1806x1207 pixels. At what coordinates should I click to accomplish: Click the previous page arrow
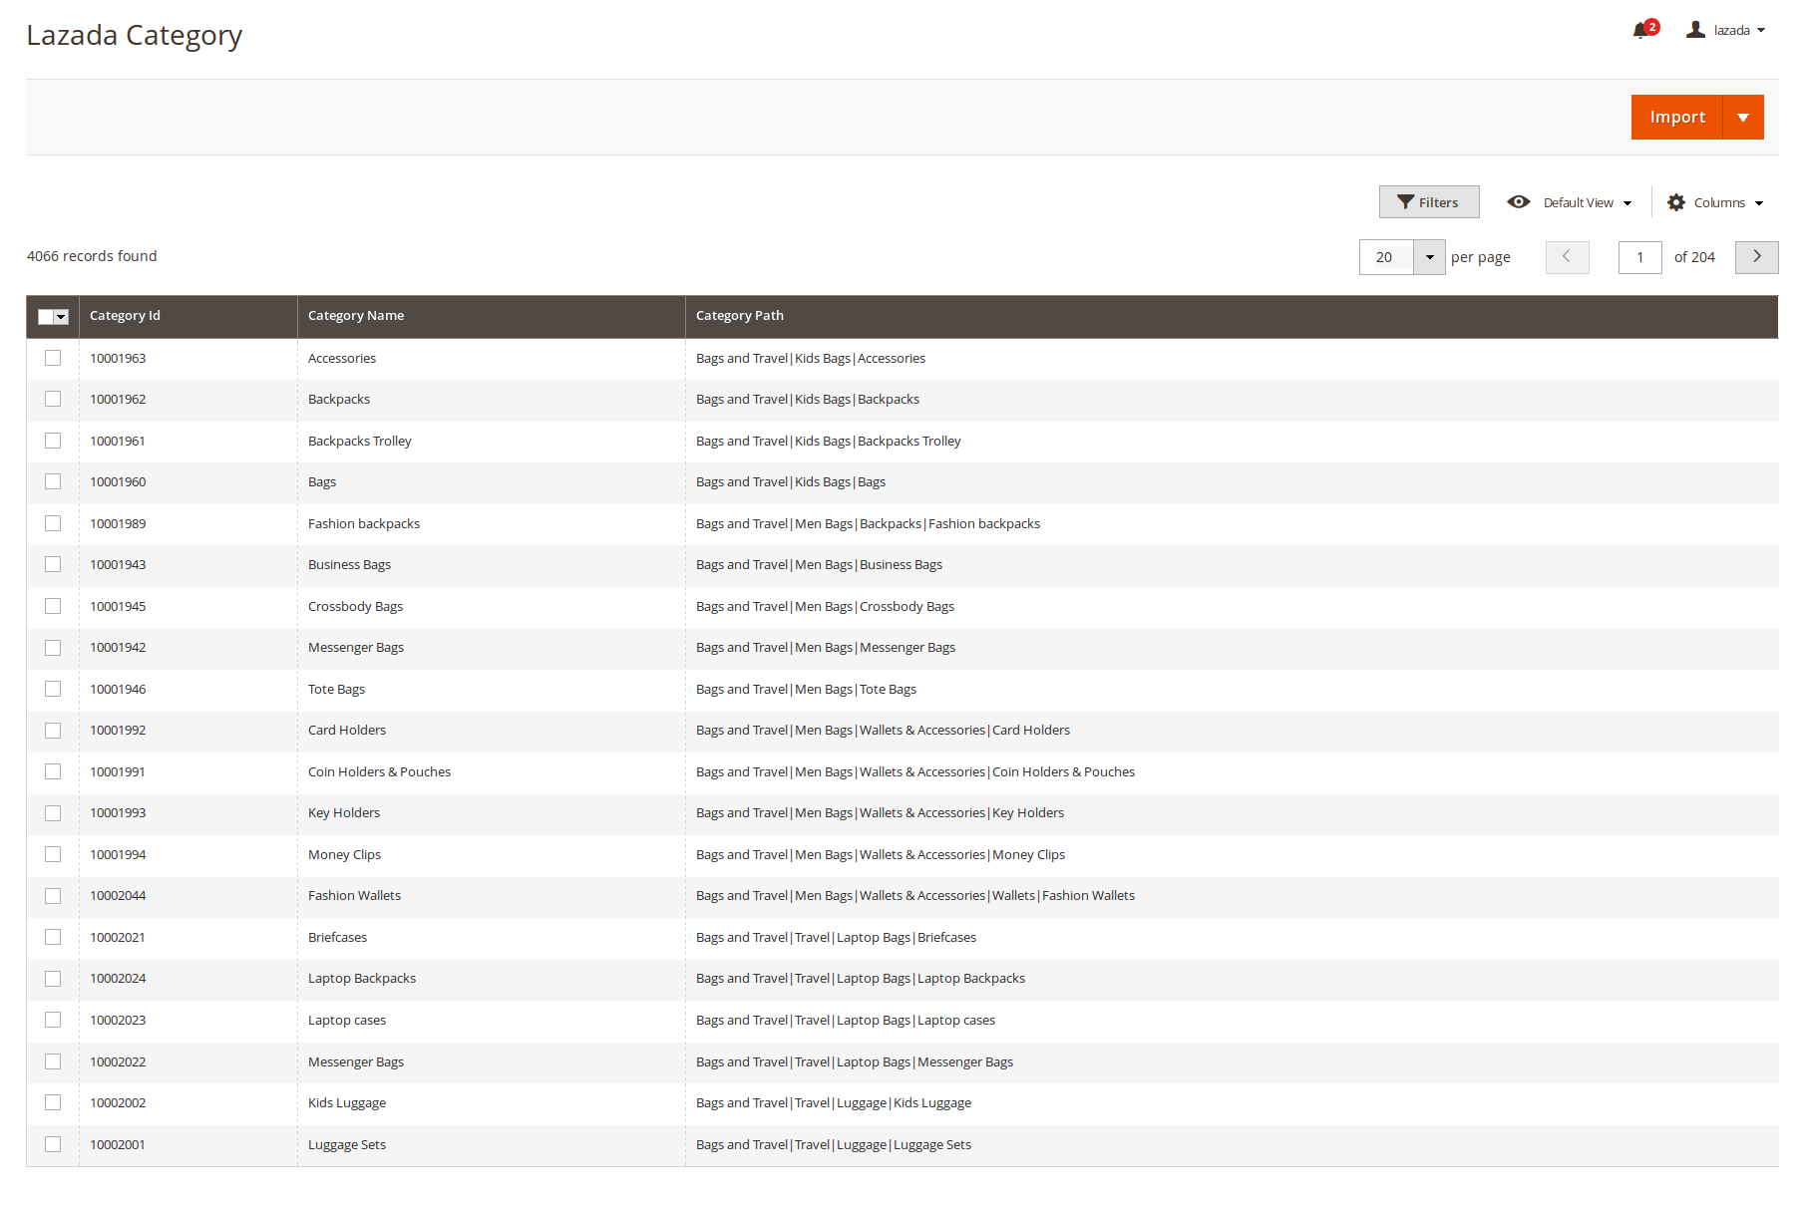click(1568, 257)
